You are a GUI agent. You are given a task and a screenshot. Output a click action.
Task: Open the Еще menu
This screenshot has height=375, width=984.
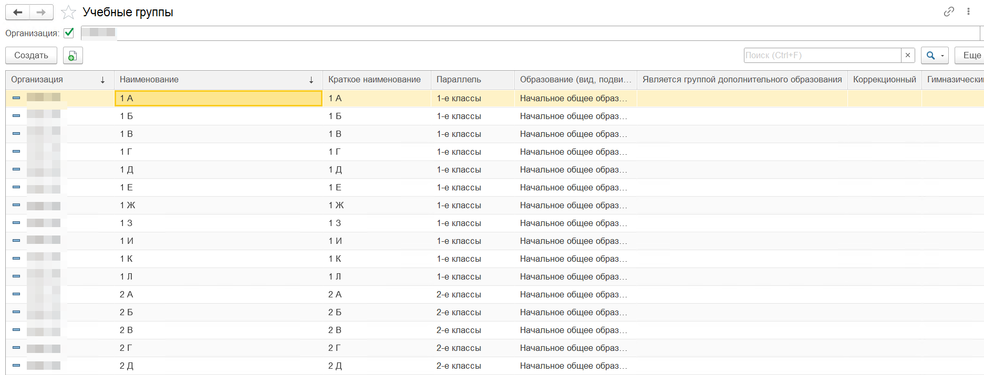(971, 55)
